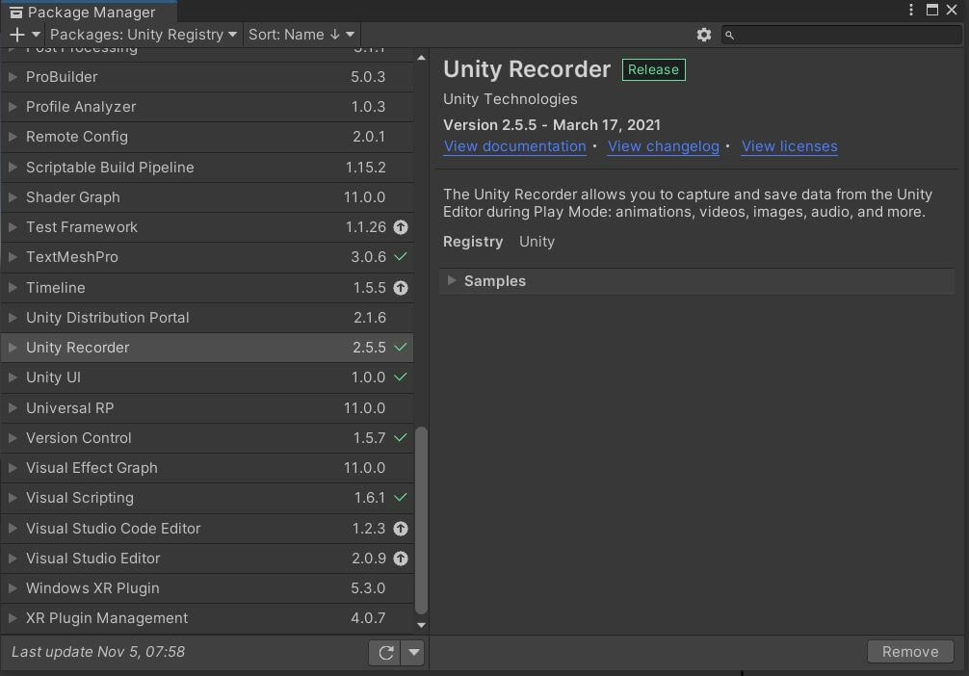This screenshot has width=969, height=676.
Task: Click the update arrow icon for Timeline
Action: pos(401,288)
